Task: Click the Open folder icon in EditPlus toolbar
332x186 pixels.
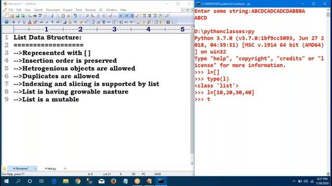Action: point(12,16)
